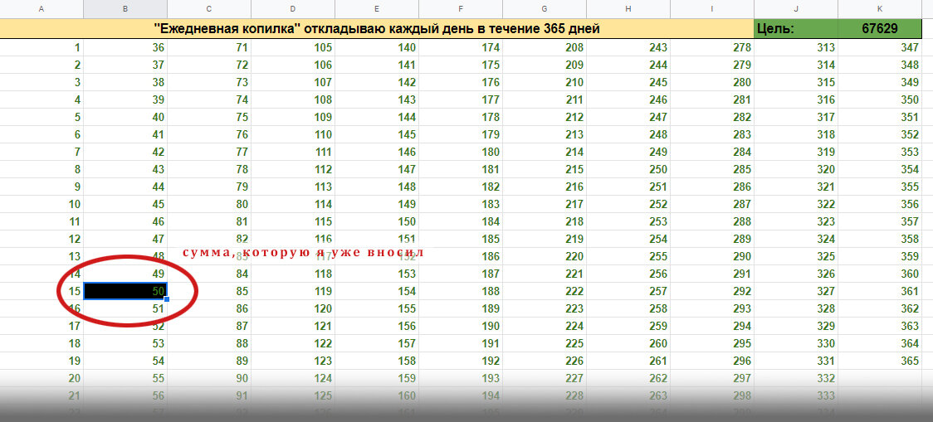Pick the cell showing 111
Screen dimensions: 933x422
coord(293,153)
